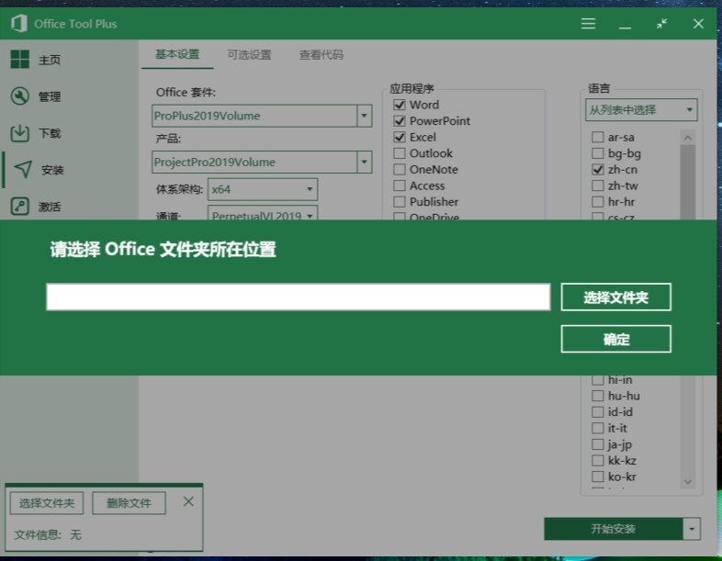722x561 pixels.
Task: Select the download arrow icon
Action: tap(19, 133)
